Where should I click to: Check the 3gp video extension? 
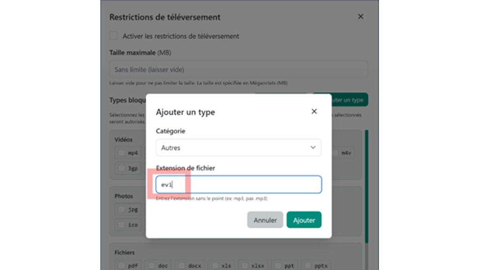[x=121, y=168]
